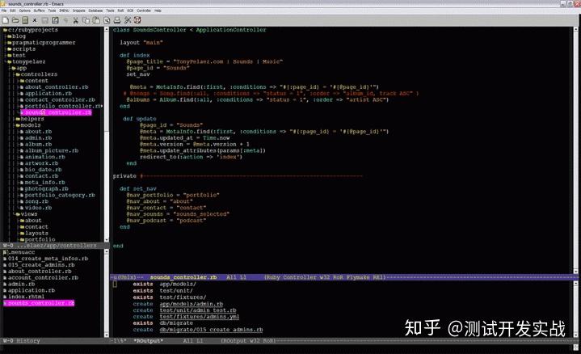581x354 pixels.
Task: Collapse the controllers folder node
Action: tap(18, 74)
